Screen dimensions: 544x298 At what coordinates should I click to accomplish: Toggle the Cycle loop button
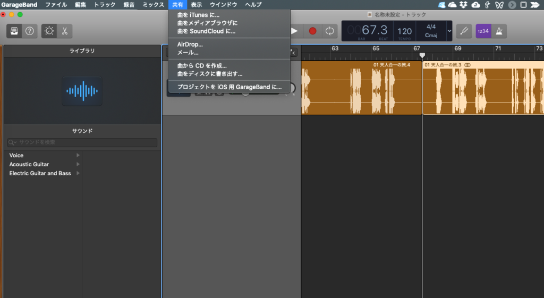pos(329,31)
